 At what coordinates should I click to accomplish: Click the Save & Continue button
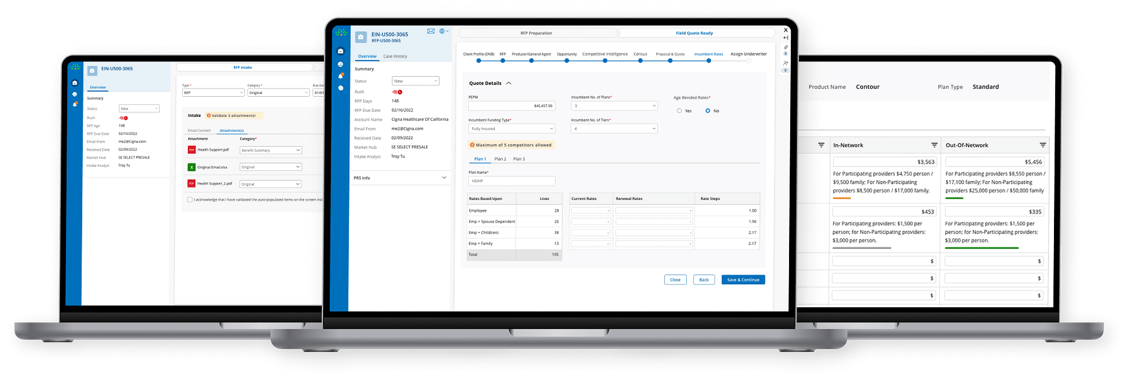743,280
